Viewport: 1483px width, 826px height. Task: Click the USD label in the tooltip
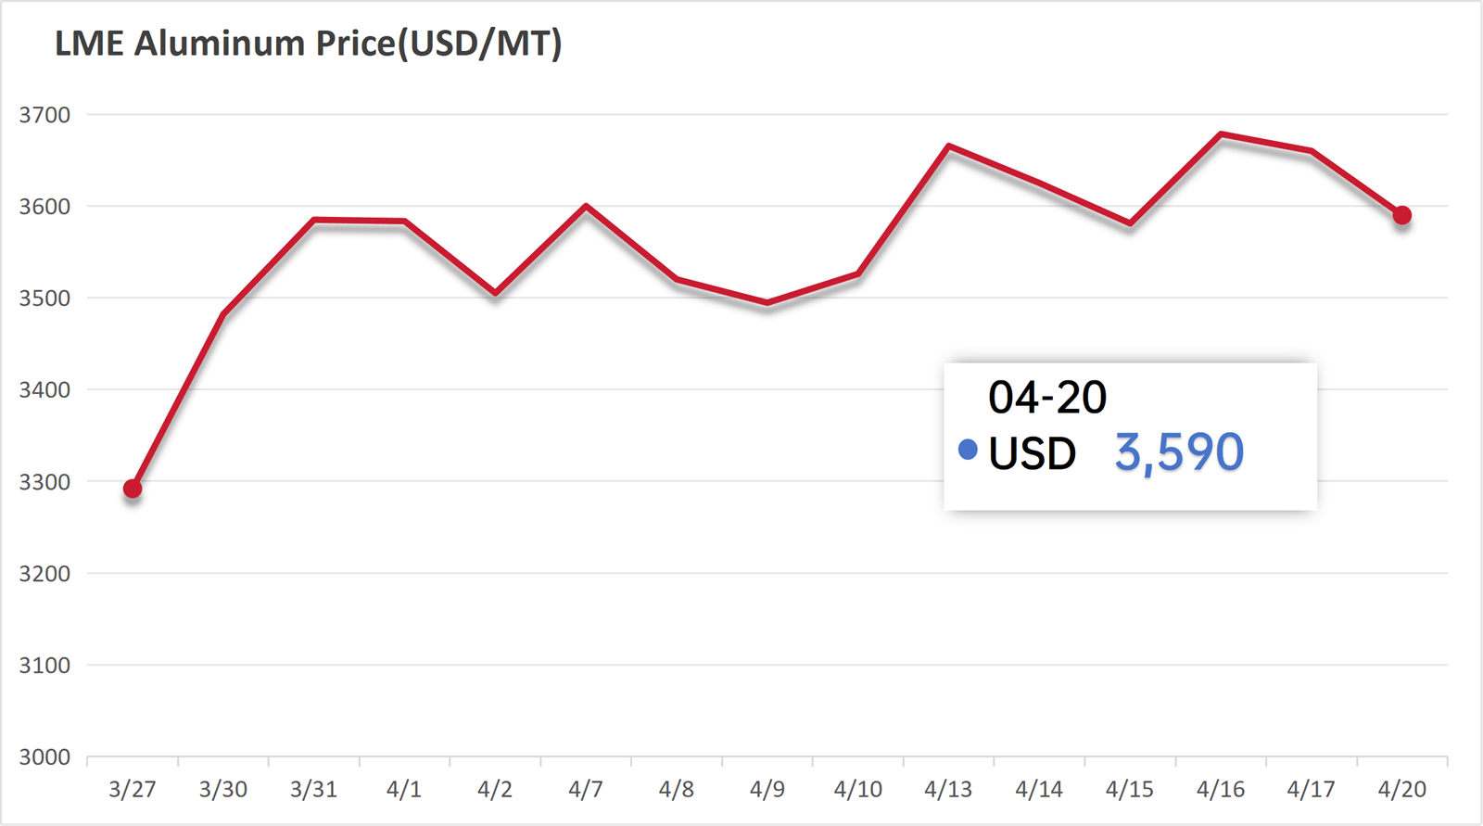click(x=1032, y=454)
